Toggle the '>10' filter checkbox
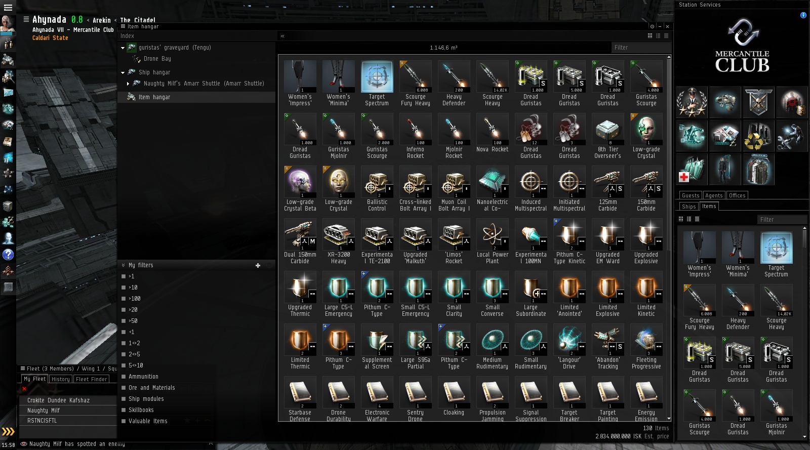This screenshot has width=810, height=450. point(124,288)
